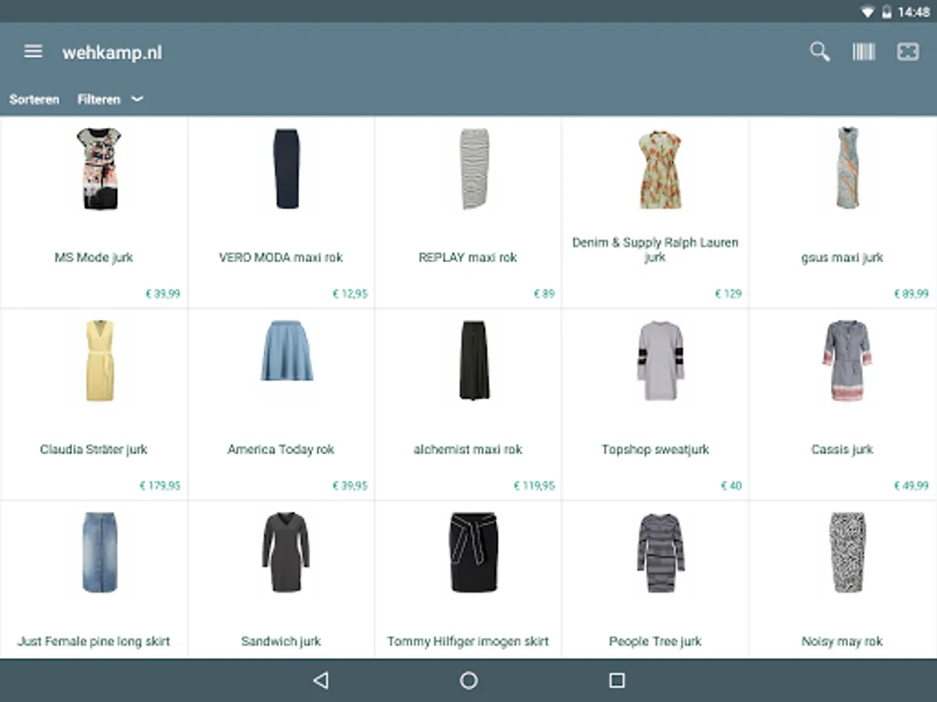Image resolution: width=937 pixels, height=702 pixels.
Task: Select the 'gsus maxi jurk' title
Action: (843, 257)
